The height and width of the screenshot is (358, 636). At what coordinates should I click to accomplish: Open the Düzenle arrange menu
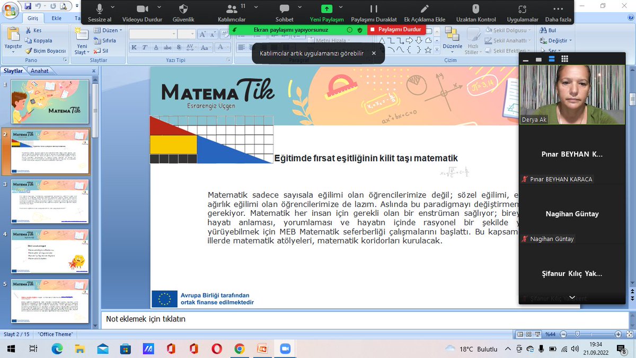(453, 40)
